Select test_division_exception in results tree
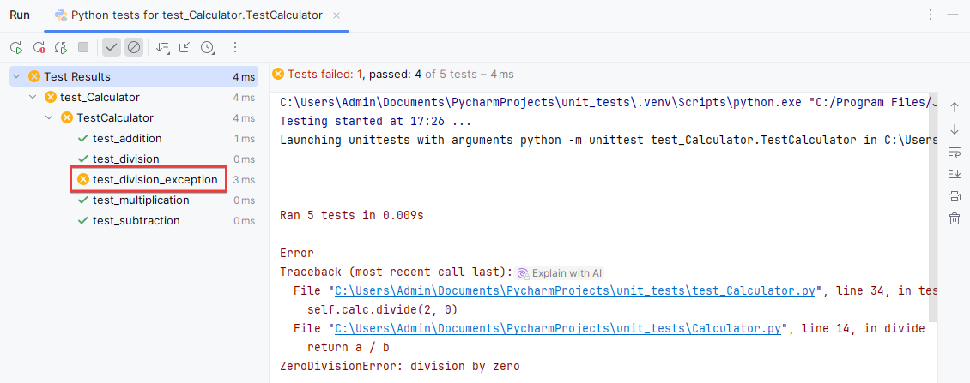 coord(155,180)
